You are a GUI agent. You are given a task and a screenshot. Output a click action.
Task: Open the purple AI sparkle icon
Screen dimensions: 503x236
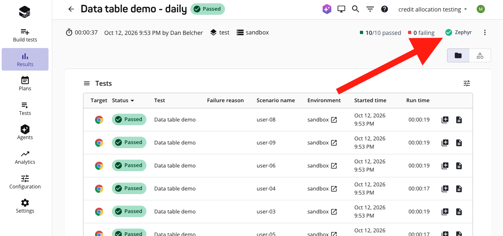pos(327,9)
